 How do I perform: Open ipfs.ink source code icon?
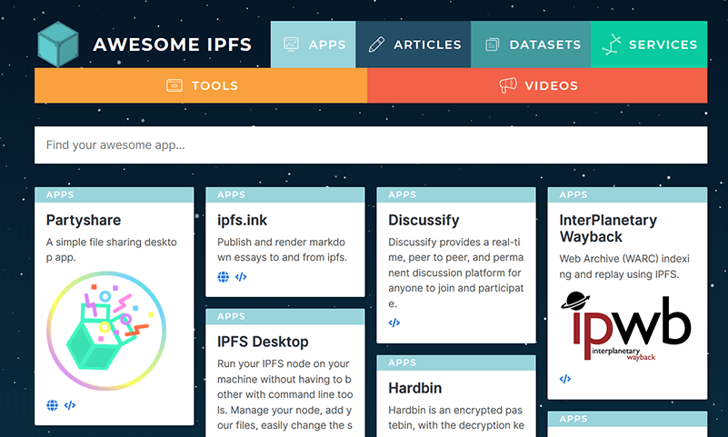[x=241, y=277]
